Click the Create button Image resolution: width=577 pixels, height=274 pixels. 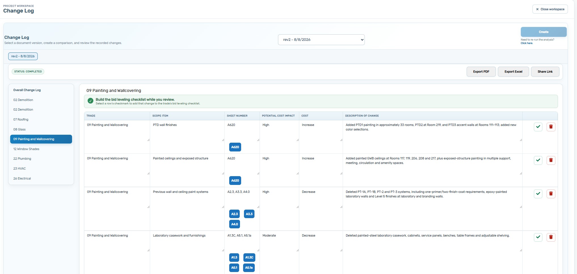click(x=544, y=32)
